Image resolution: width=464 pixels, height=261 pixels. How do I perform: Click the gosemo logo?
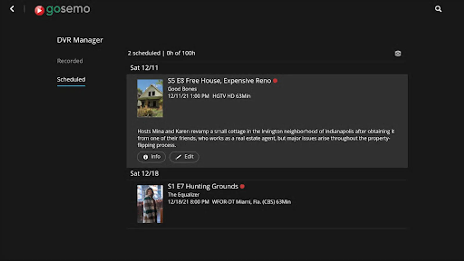(62, 10)
